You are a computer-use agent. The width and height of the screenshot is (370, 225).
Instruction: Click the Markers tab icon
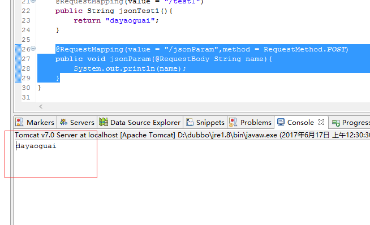point(19,122)
